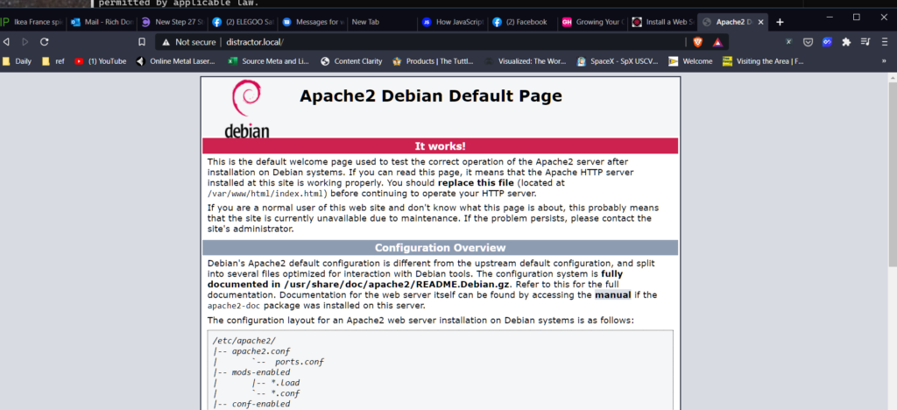This screenshot has height=410, width=897.
Task: Click the apache2-doc package name text
Action: (235, 306)
